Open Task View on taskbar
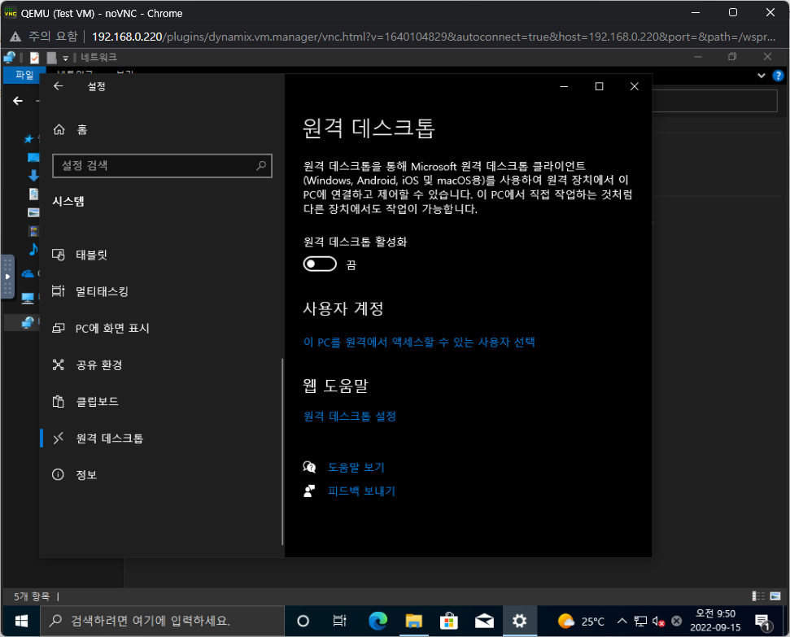790x637 pixels. [339, 621]
